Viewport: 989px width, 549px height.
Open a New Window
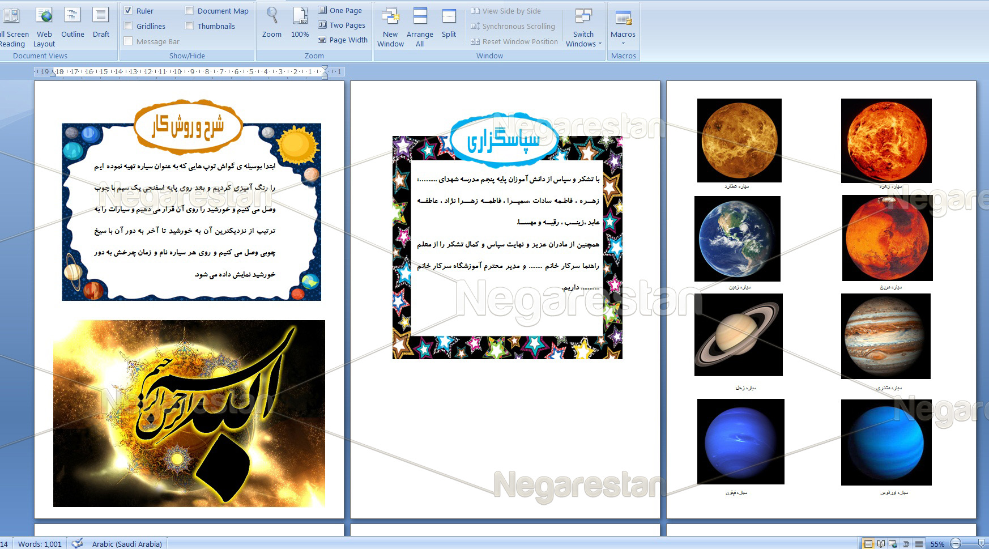click(x=390, y=26)
